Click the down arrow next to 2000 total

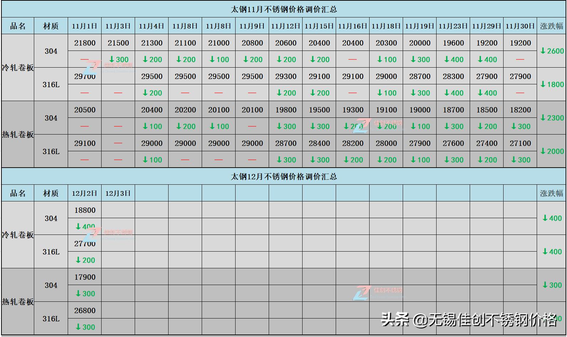[543, 151]
